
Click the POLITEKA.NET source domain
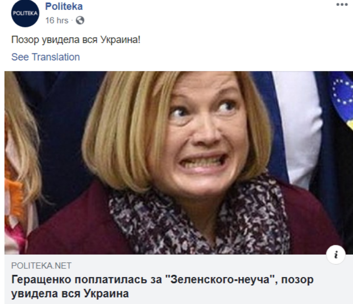pos(42,266)
